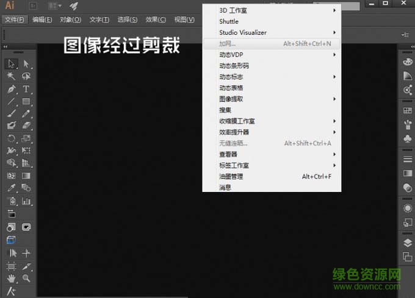This screenshot has width=415, height=298.
Task: Select the Gradient tool in toolbox
Action: tap(26, 176)
